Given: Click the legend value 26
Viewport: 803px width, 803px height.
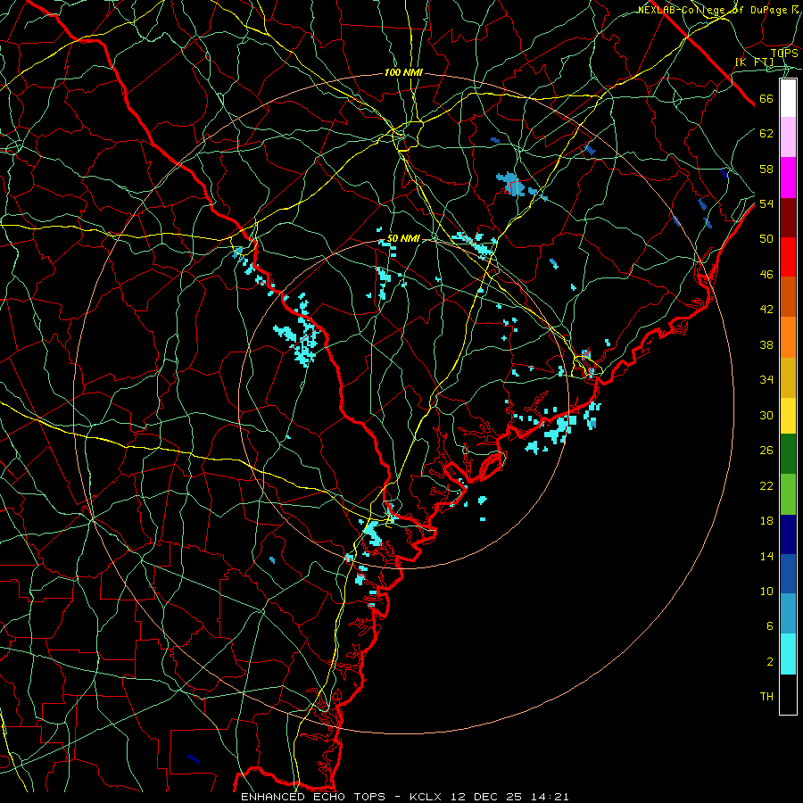Looking at the screenshot, I should (766, 451).
